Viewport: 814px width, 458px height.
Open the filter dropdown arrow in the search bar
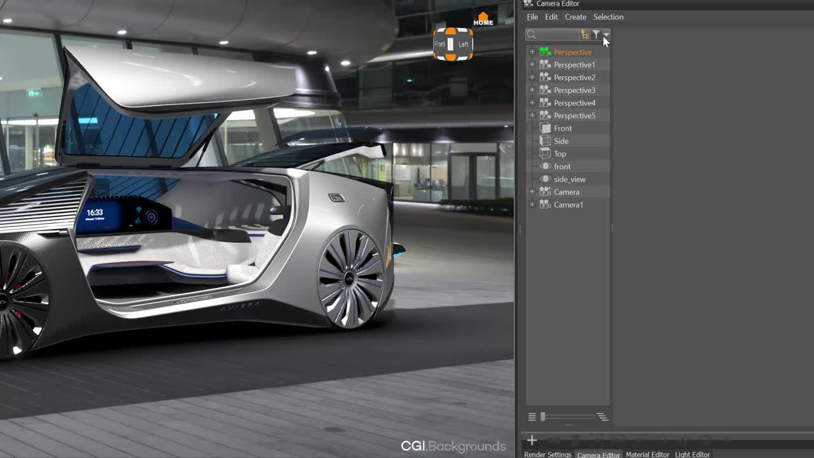[606, 34]
